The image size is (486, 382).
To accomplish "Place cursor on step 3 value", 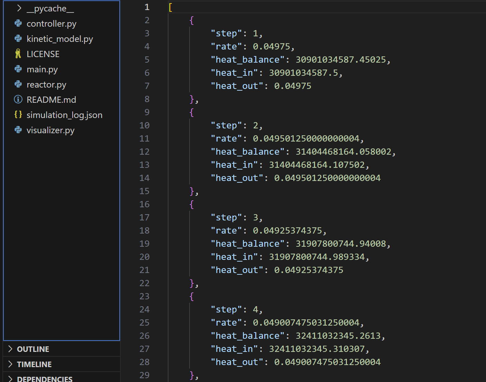I will [x=256, y=217].
